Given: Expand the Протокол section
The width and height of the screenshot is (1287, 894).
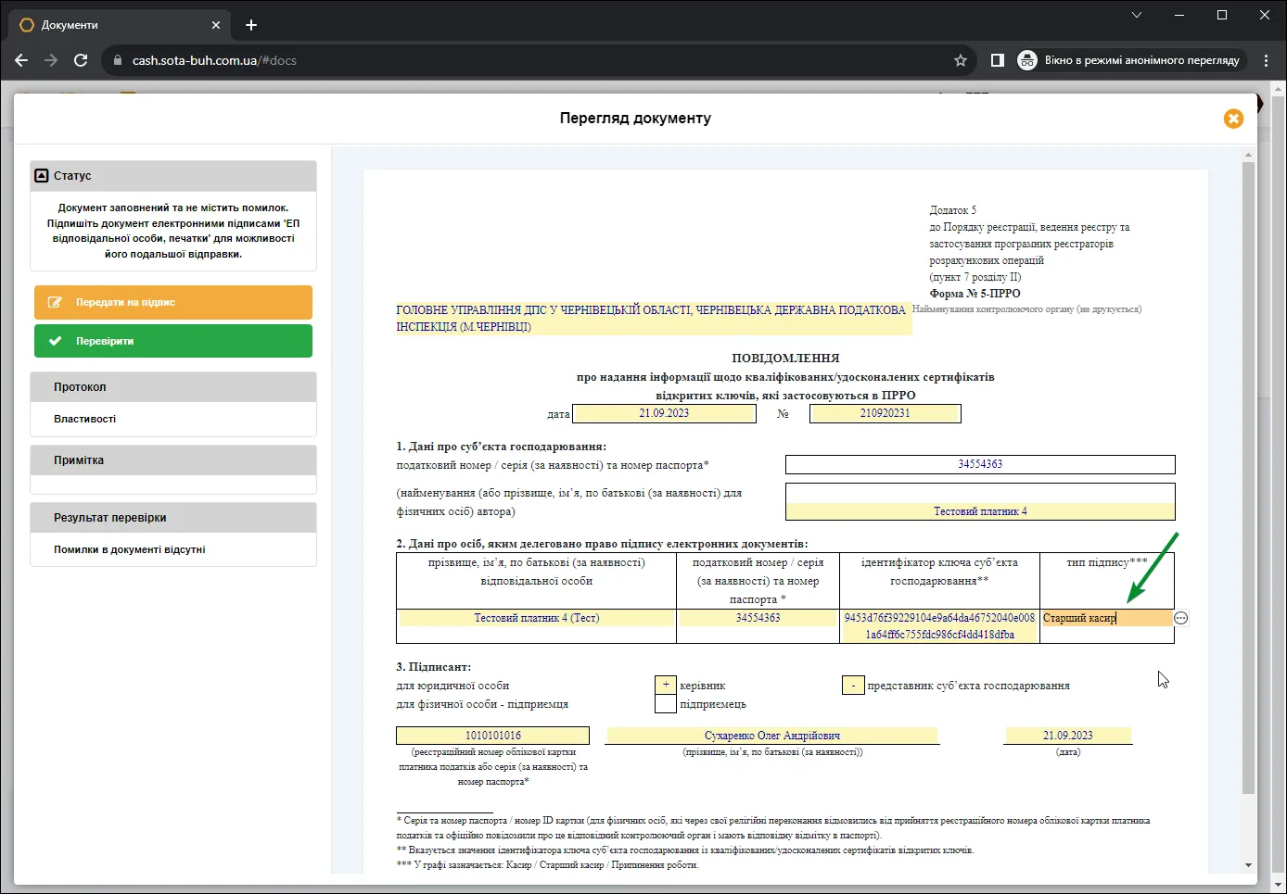Looking at the screenshot, I should point(173,387).
